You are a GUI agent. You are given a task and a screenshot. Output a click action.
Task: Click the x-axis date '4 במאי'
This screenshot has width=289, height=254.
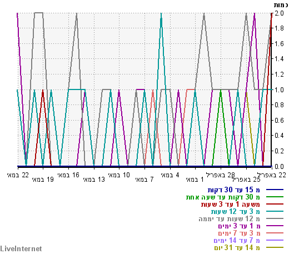tap(170, 175)
